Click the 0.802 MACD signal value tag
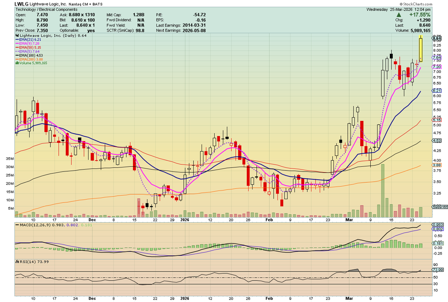Image resolution: width=448 pixels, height=302 pixels. 438,229
